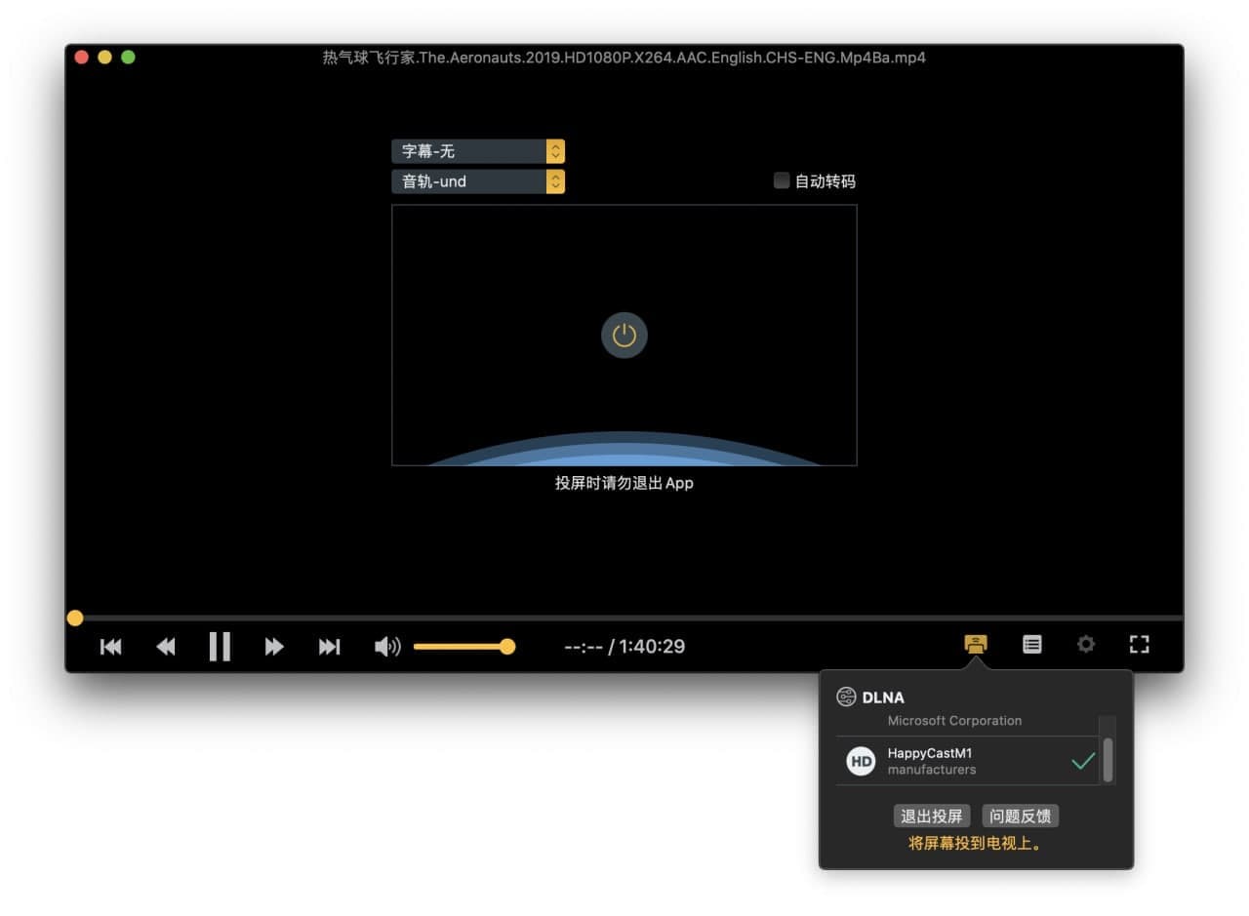Screen dimensions: 1249x916
Task: Open the playlist icon
Action: coord(1031,644)
